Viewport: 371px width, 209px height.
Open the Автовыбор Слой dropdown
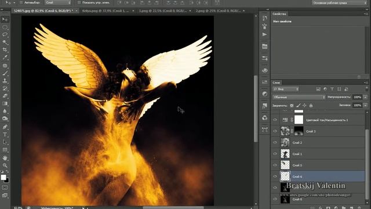pos(58,2)
